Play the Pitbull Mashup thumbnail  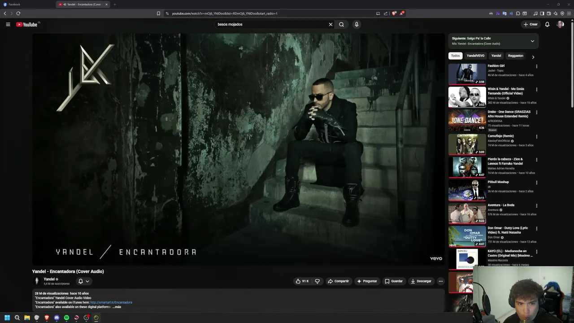pos(467,190)
